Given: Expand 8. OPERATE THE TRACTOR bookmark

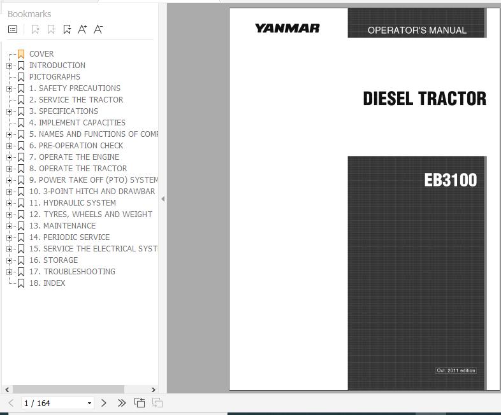Looking at the screenshot, I should tap(10, 169).
